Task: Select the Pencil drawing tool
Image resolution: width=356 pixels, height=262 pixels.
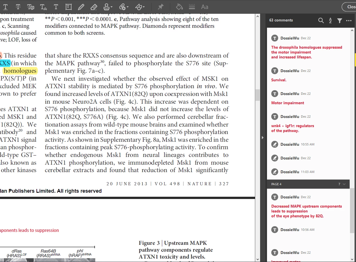Action: (81, 7)
